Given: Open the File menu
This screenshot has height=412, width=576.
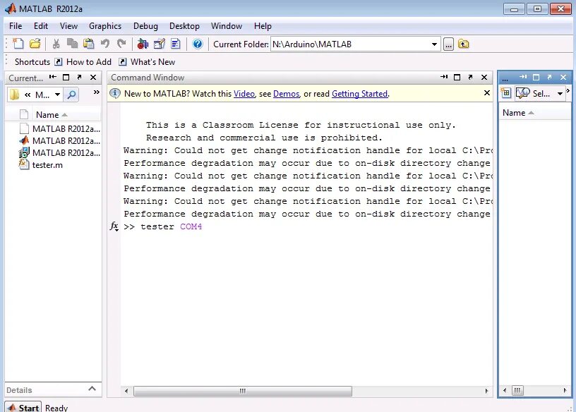Looking at the screenshot, I should coord(16,26).
